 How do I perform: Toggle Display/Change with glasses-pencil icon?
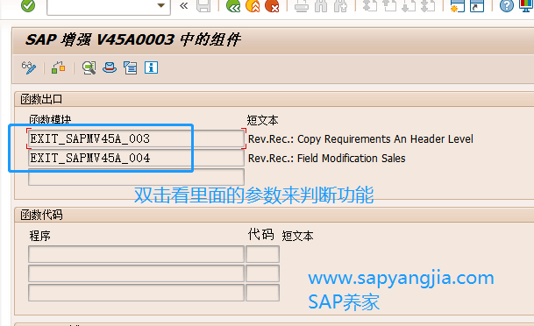coord(29,67)
